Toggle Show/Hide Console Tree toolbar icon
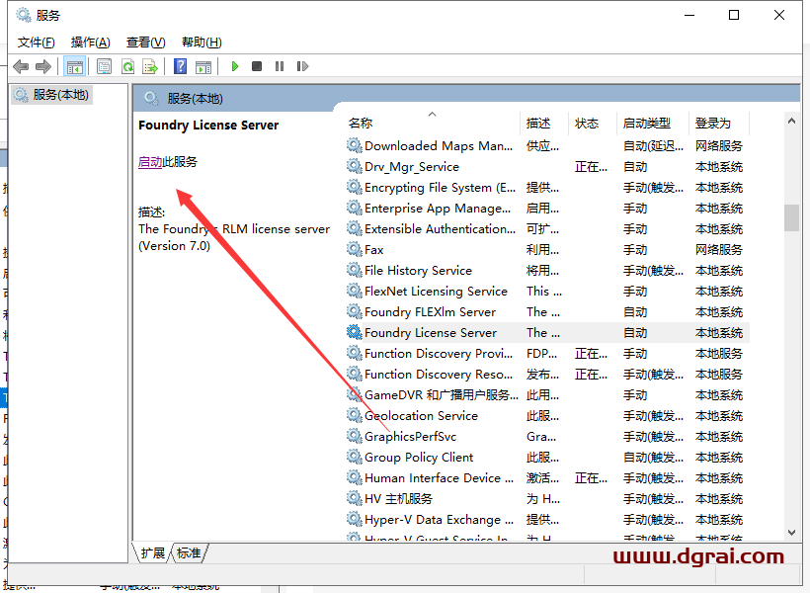 [74, 66]
